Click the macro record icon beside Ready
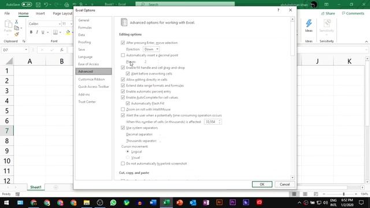 [x=17, y=194]
